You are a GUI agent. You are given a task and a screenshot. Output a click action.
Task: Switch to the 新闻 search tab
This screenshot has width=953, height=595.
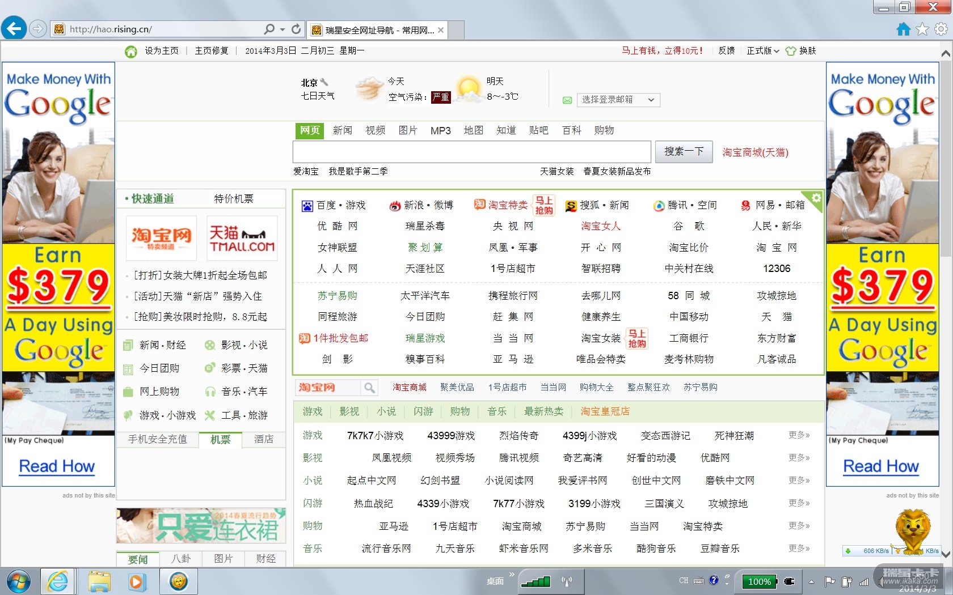(x=342, y=130)
